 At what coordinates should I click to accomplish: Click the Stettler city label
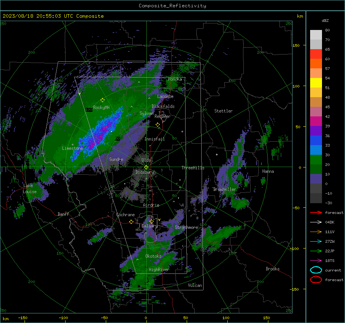(223, 111)
